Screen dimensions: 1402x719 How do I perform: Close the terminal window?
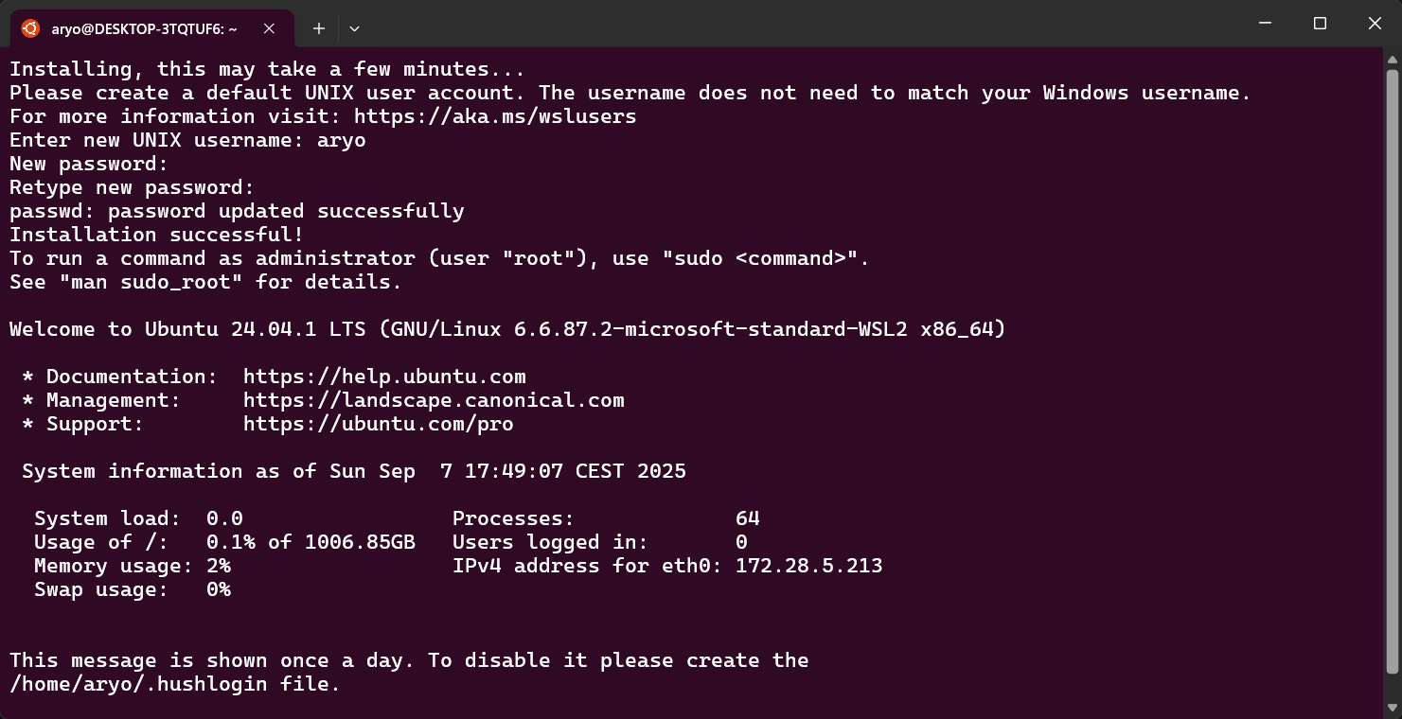(1375, 24)
